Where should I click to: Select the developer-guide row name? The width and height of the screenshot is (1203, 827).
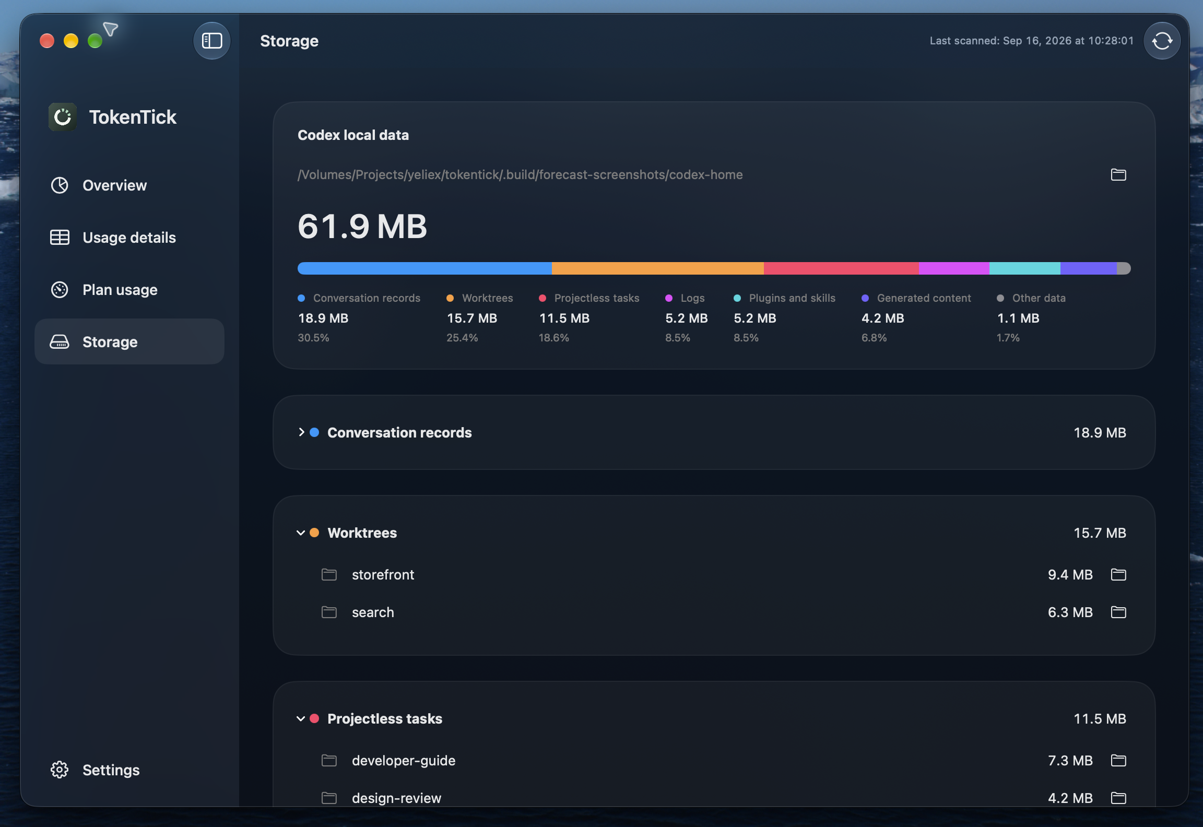(x=404, y=760)
